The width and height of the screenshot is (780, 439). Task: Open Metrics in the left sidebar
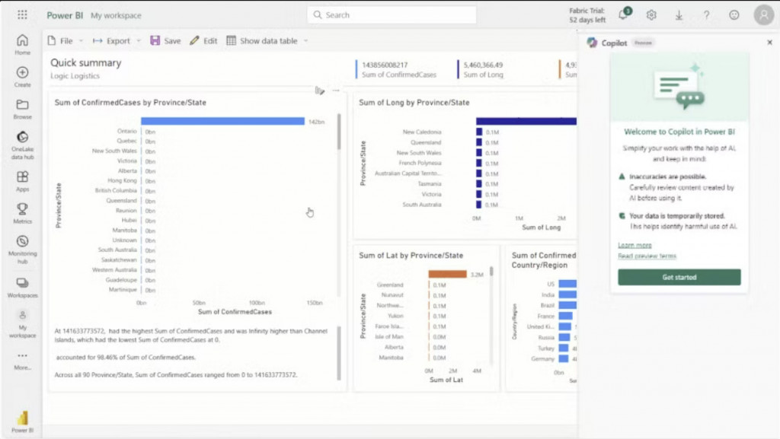pyautogui.click(x=22, y=214)
